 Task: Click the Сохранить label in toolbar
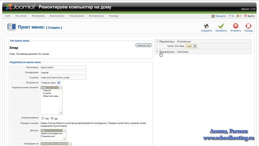(x=206, y=31)
